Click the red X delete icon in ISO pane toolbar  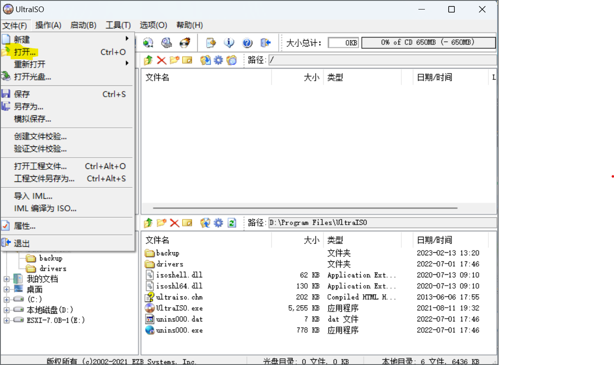pos(161,60)
